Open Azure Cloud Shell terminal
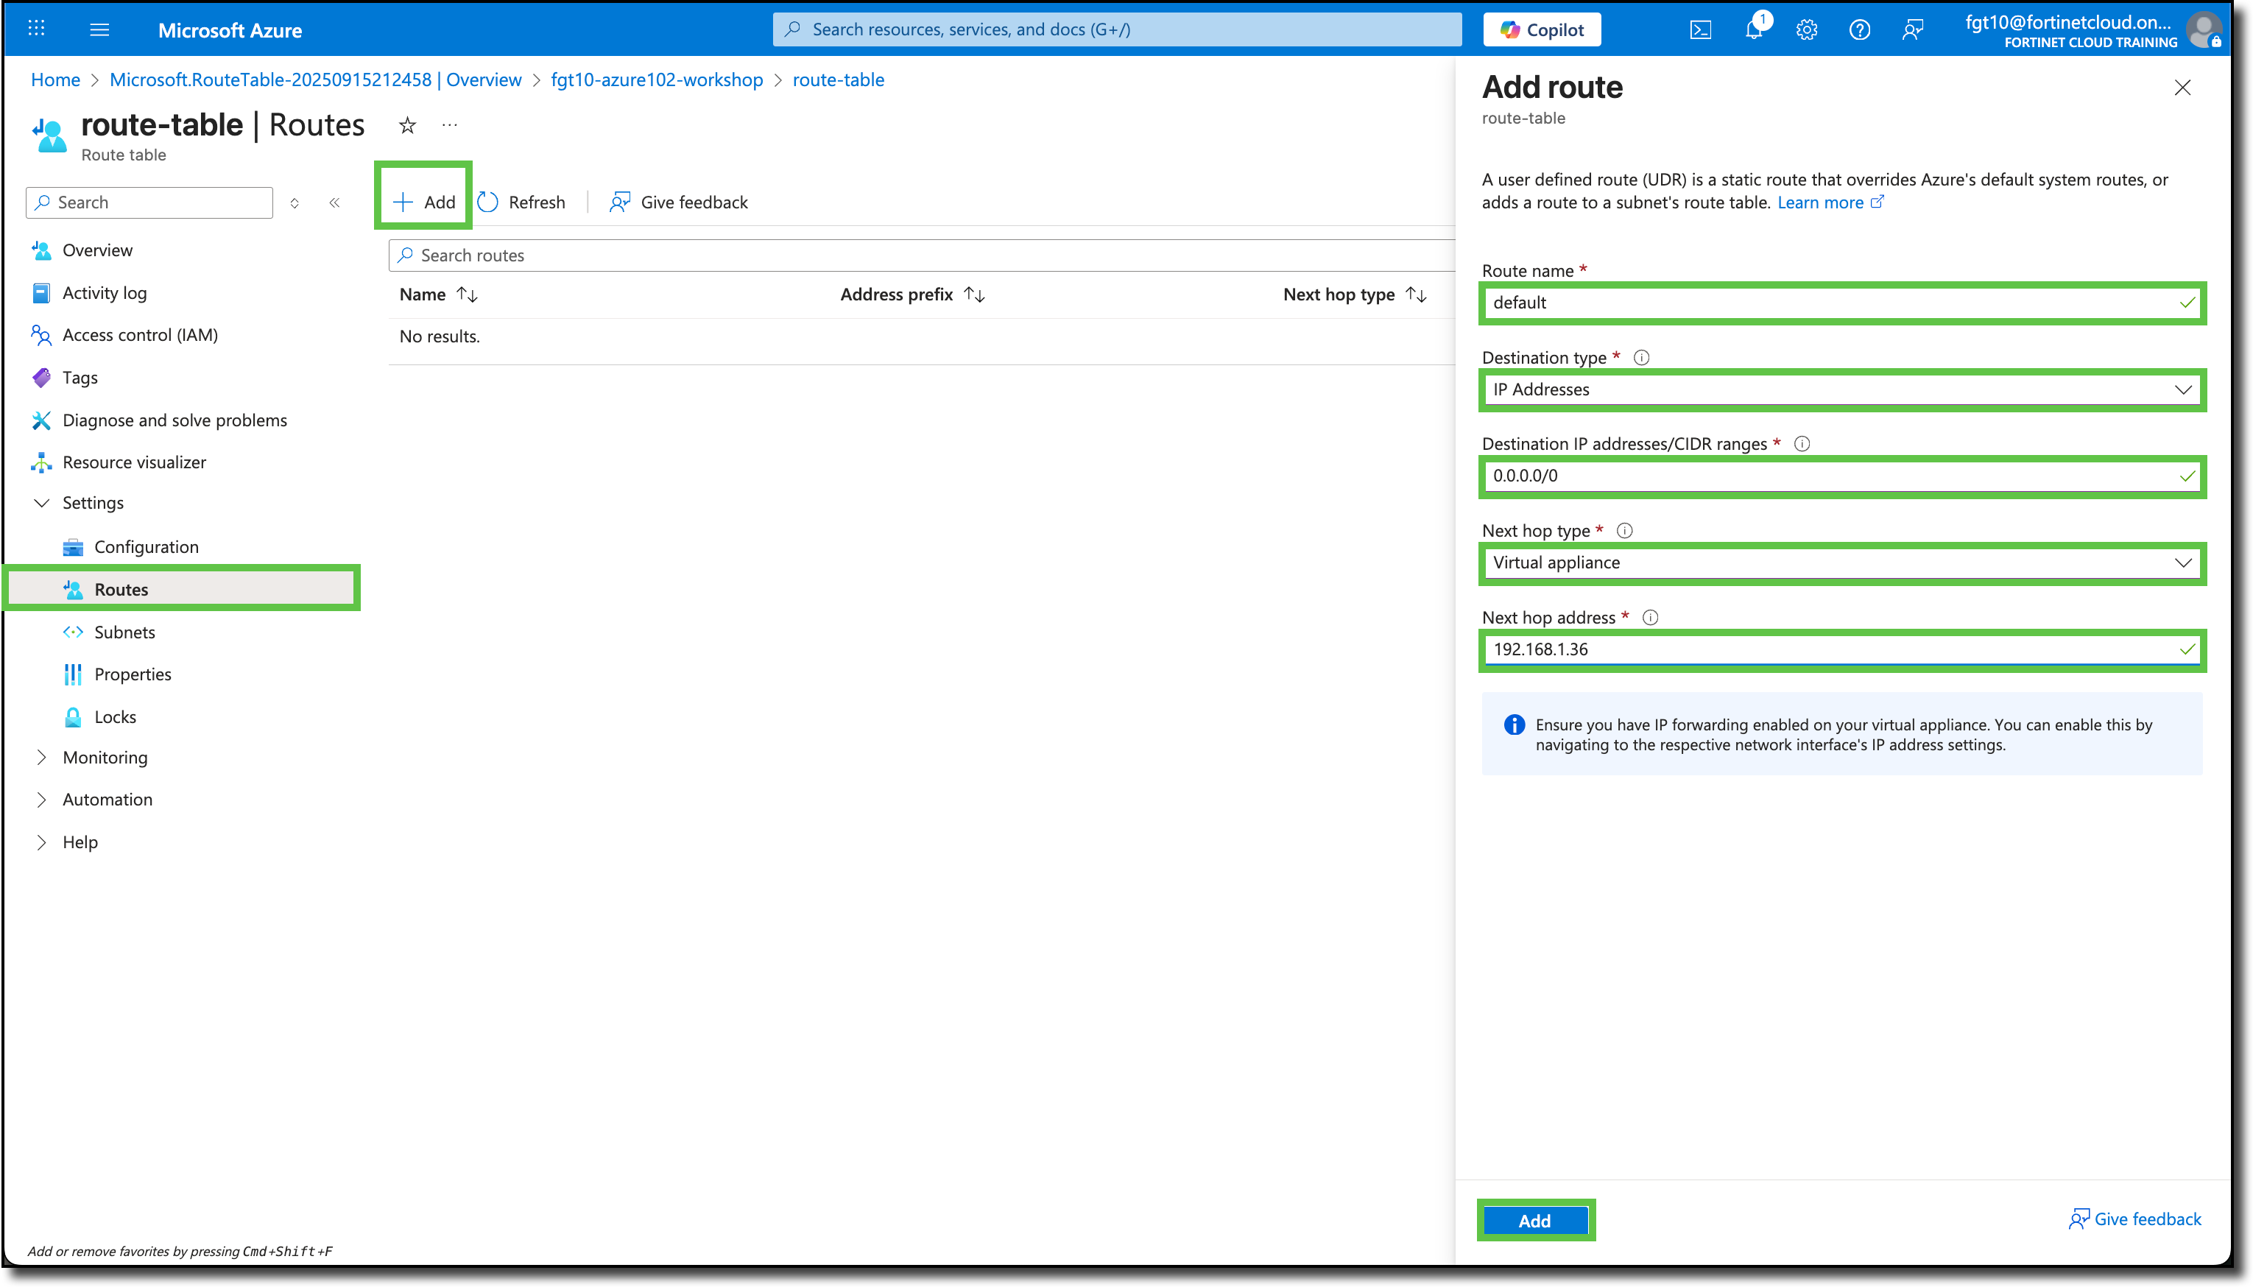This screenshot has width=2253, height=1287. tap(1702, 29)
